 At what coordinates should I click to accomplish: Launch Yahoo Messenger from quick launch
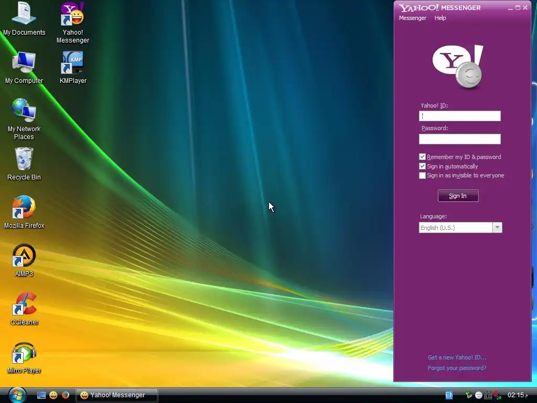pos(53,395)
